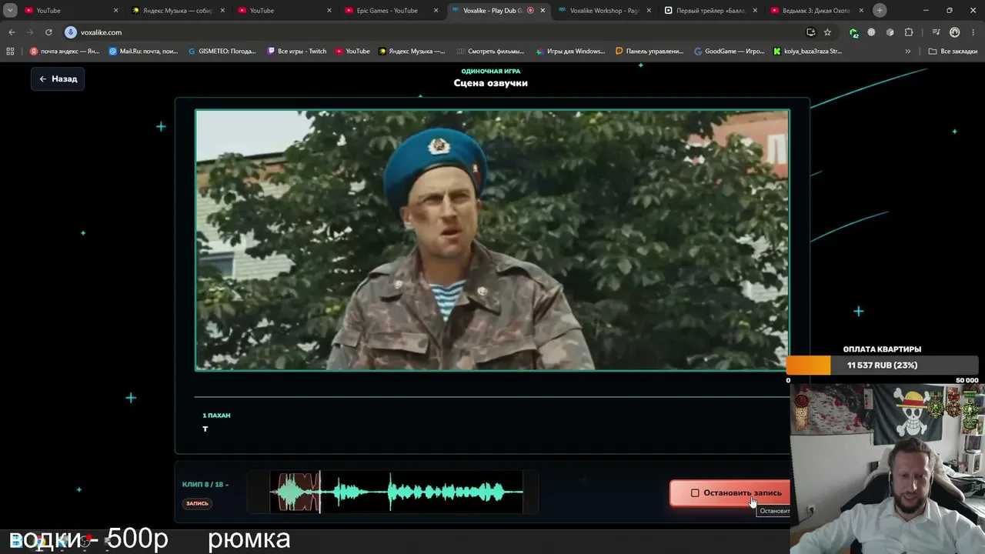Go back using the browser back arrow
The height and width of the screenshot is (554, 985).
(x=12, y=32)
